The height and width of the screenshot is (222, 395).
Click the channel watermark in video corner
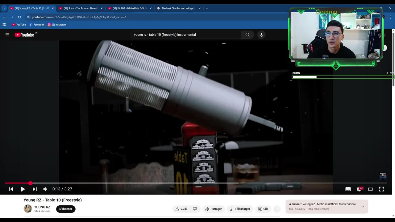(383, 176)
